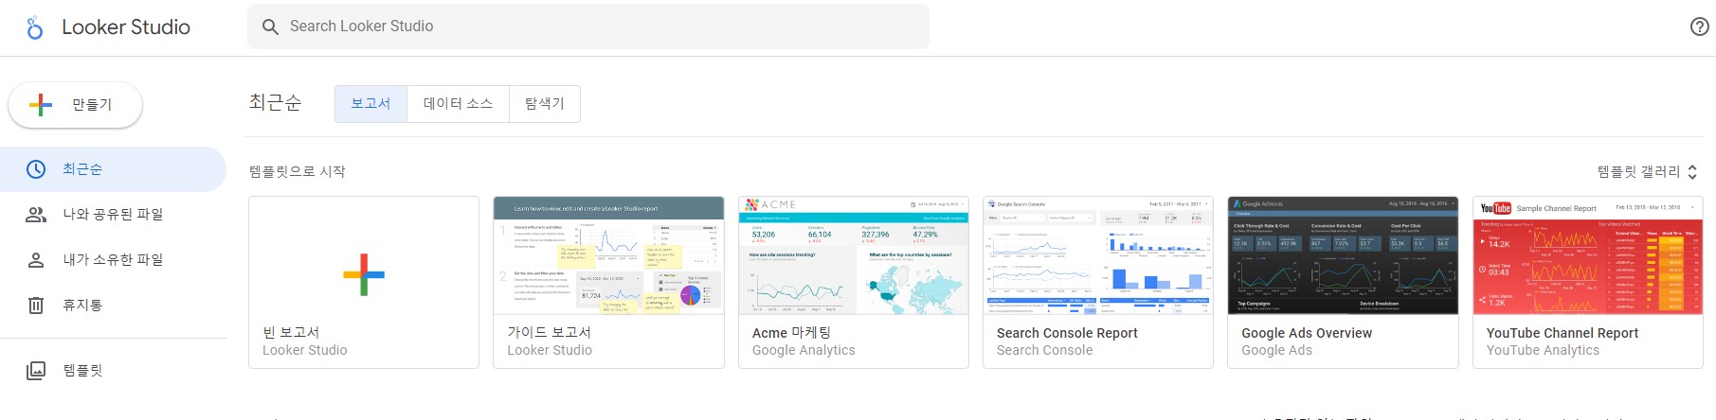Image resolution: width=1716 pixels, height=420 pixels.
Task: Open the Looker Studio home title
Action: pyautogui.click(x=126, y=27)
